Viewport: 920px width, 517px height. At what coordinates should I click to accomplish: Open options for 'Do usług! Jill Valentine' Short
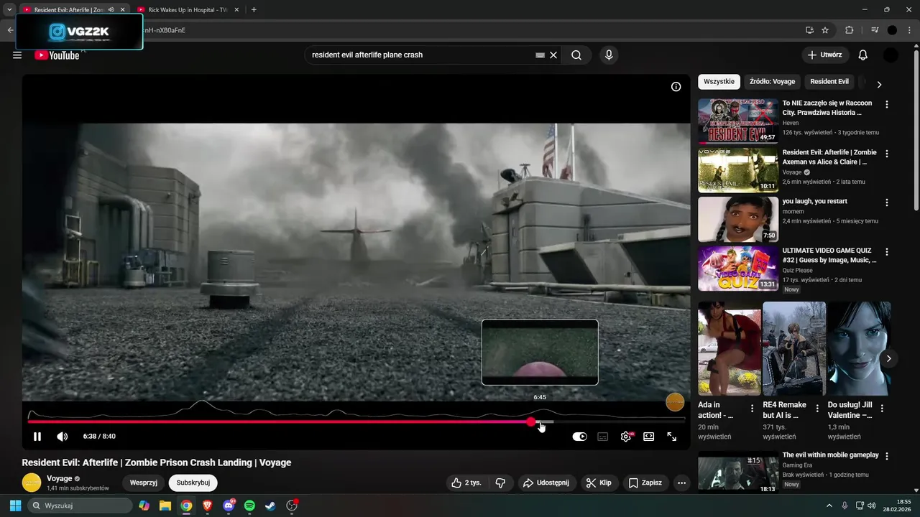882,409
